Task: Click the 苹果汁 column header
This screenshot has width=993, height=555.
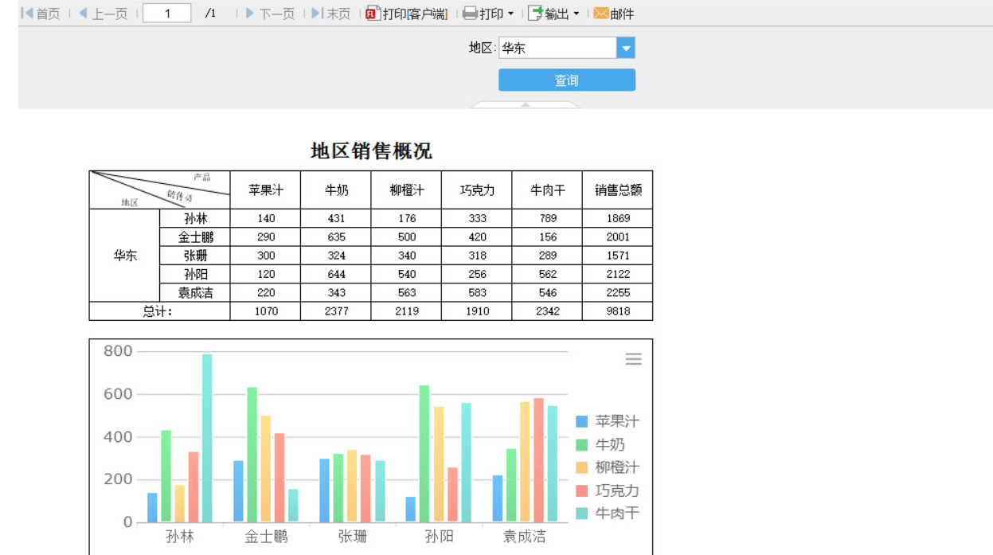Action: tap(265, 190)
